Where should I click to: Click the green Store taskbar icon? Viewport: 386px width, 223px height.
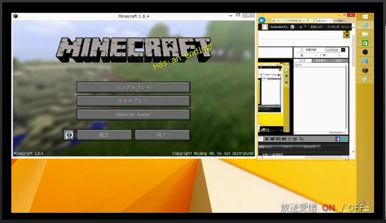pos(365,43)
